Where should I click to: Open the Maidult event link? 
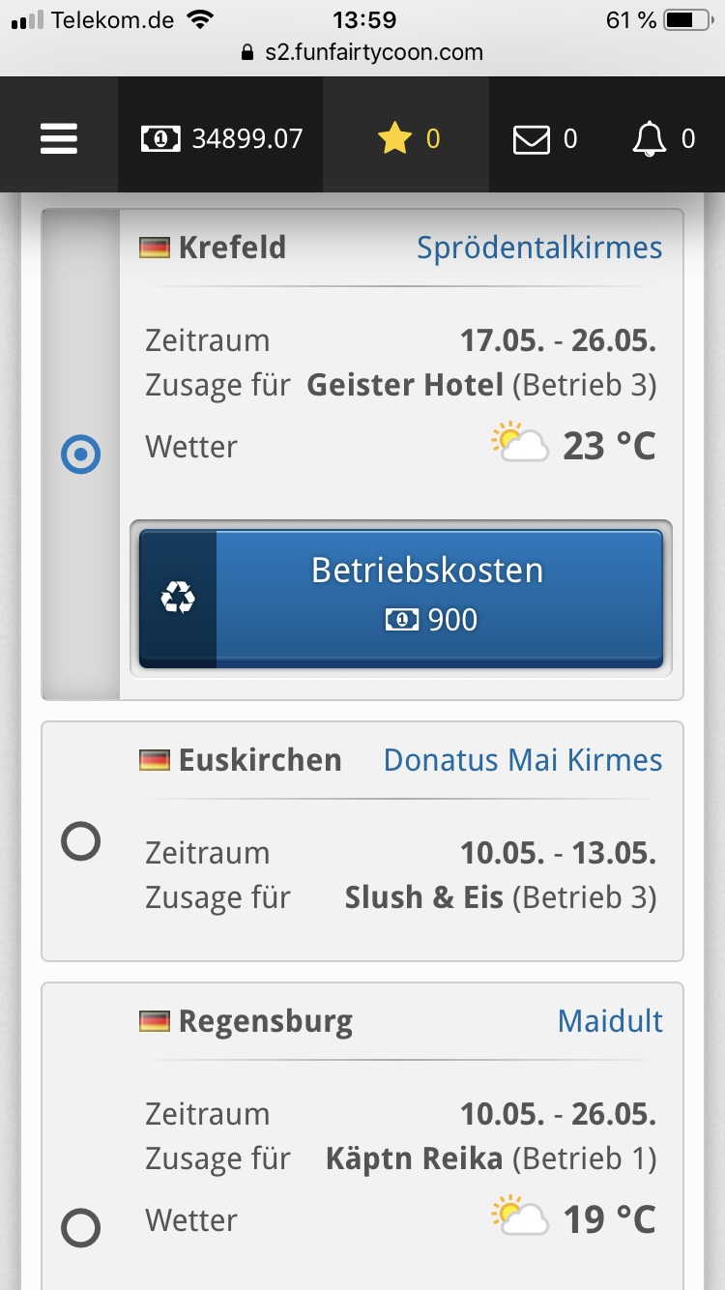610,1021
